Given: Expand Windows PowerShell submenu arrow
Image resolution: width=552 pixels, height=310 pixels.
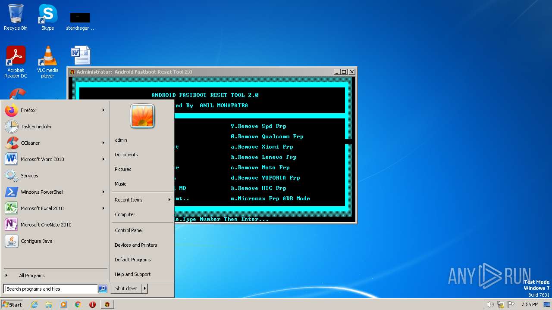Looking at the screenshot, I should coord(103,192).
